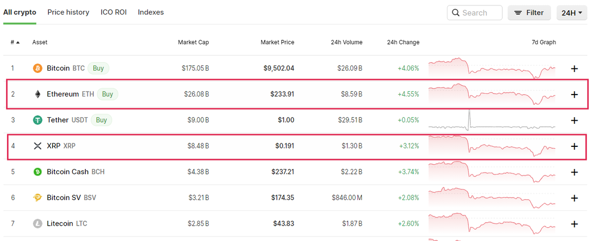This screenshot has height=241, width=592.
Task: Click Bitcoin SV price $174.35
Action: [283, 198]
